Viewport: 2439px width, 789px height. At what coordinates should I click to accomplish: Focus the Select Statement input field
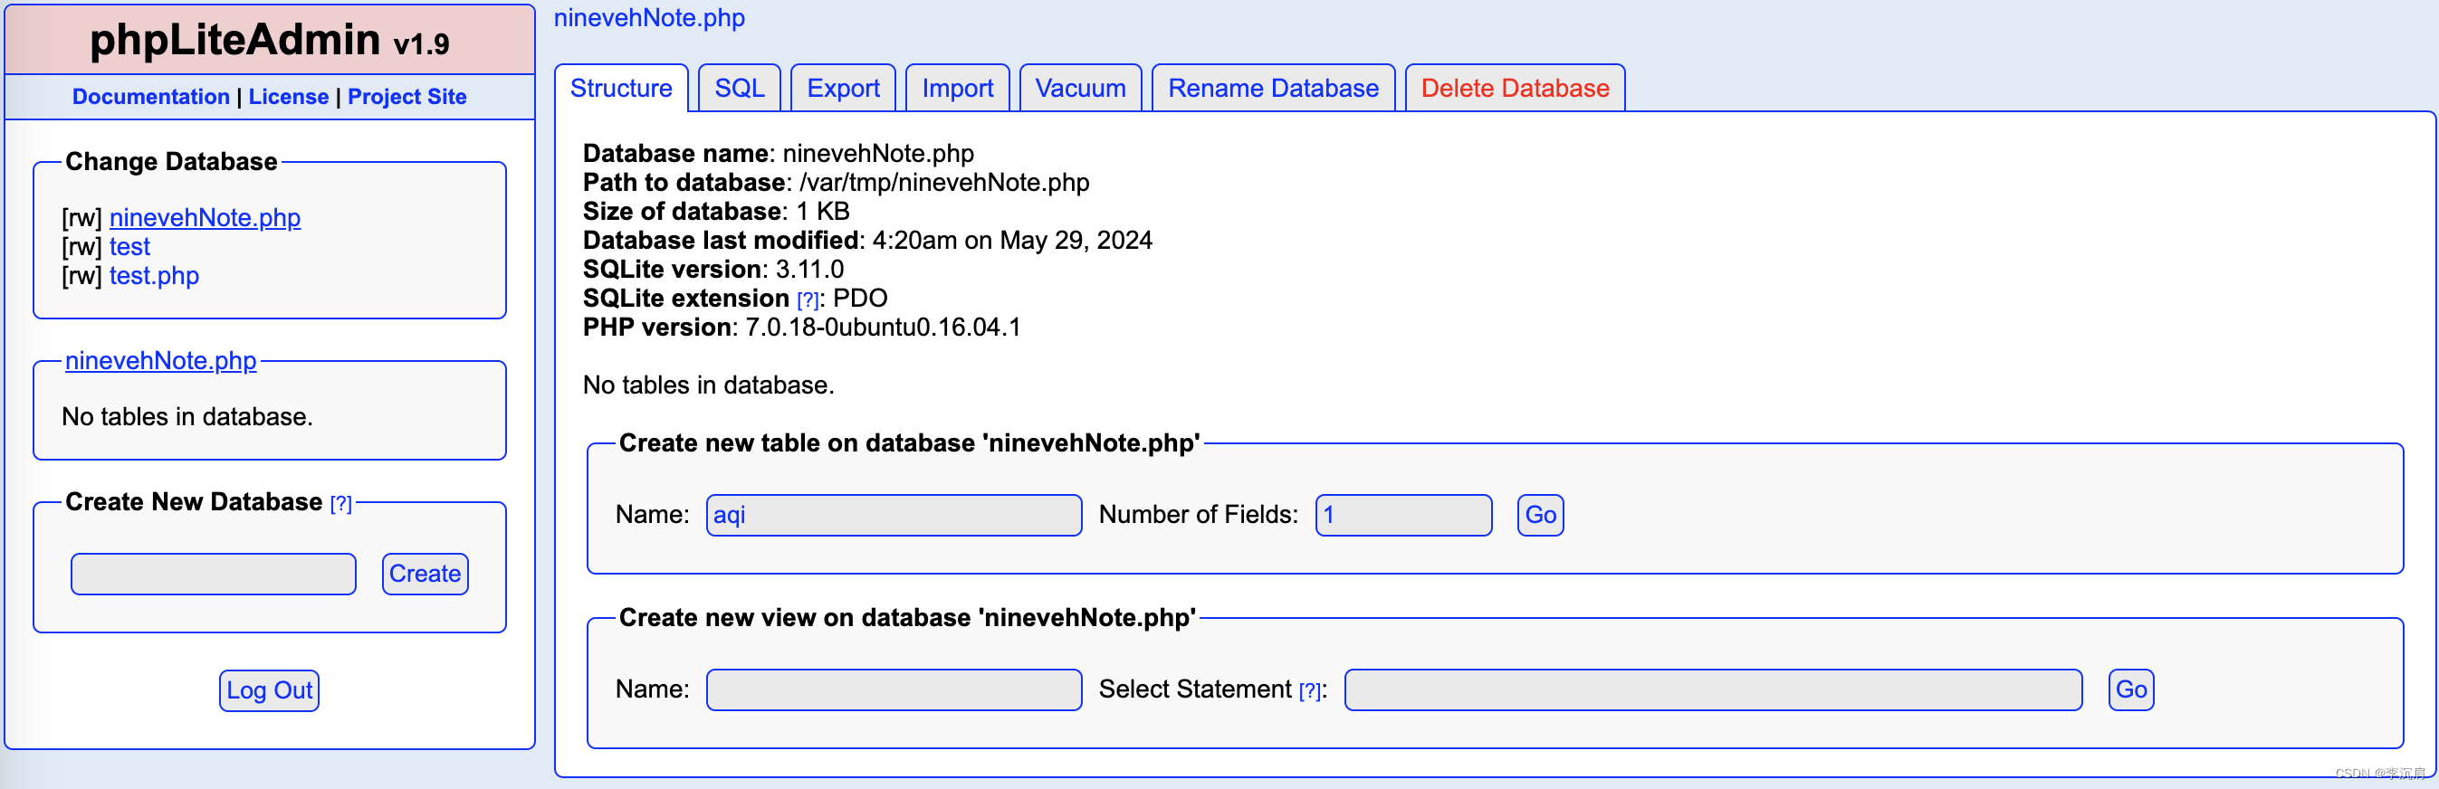(1713, 689)
